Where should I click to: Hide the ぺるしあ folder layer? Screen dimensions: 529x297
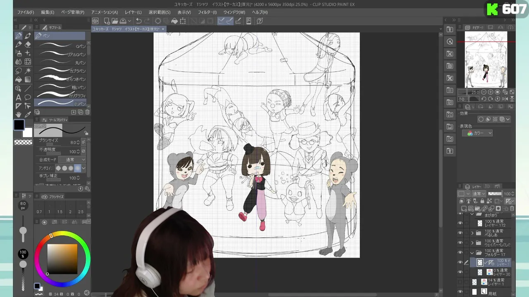pyautogui.click(x=460, y=233)
